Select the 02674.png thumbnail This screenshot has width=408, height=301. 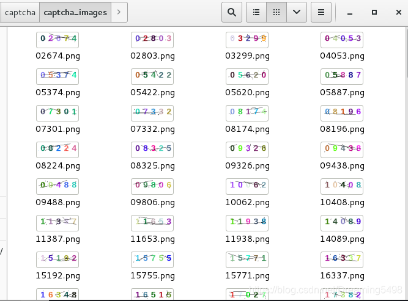pyautogui.click(x=57, y=40)
